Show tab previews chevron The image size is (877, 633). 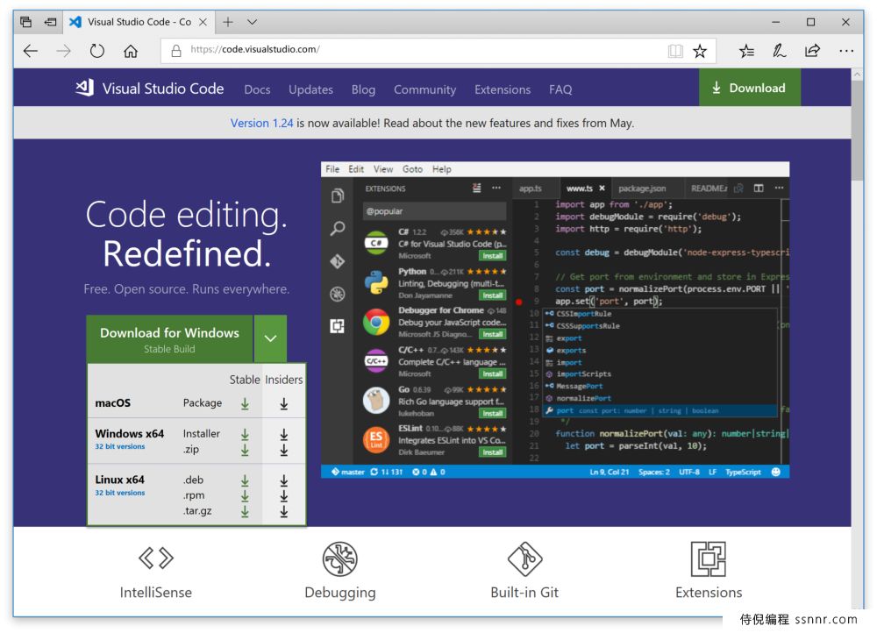click(x=253, y=22)
